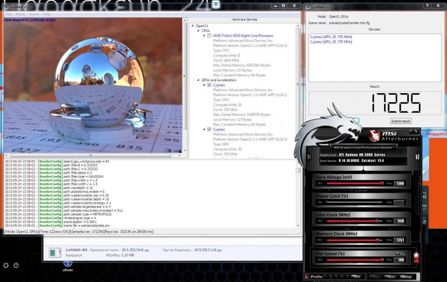Open help in LuxMark result dialog
The image size is (447, 282).
[x=427, y=5]
